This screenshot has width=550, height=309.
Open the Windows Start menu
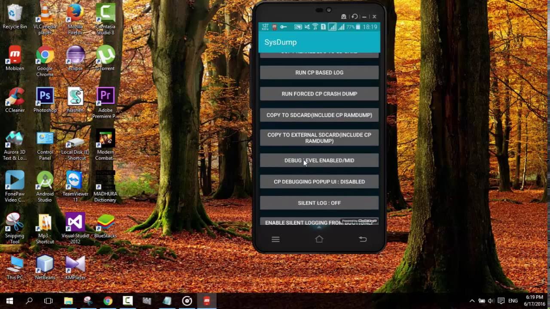pos(9,301)
